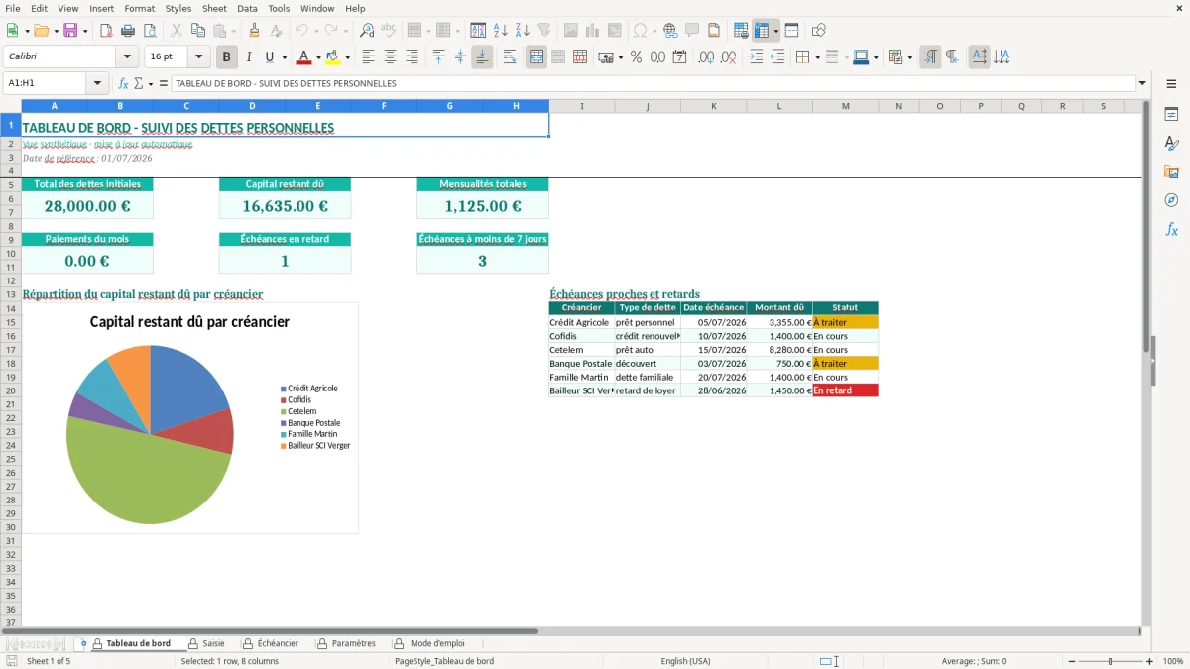Image resolution: width=1190 pixels, height=669 pixels.
Task: Open the Format menu
Action: [x=139, y=8]
